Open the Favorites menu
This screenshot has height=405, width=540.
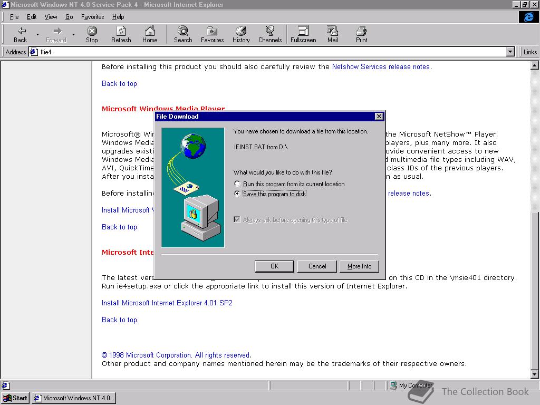click(x=92, y=16)
